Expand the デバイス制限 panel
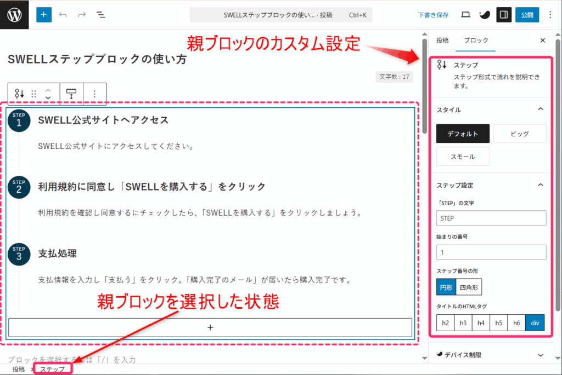Screen dimensions: 562x375 point(541,355)
